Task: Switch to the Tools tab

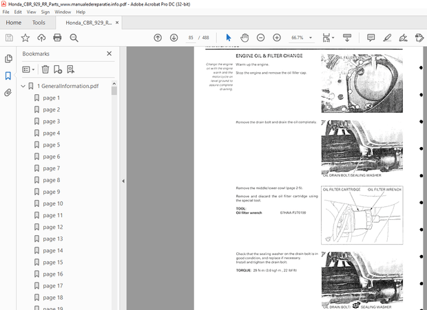Action: tap(39, 23)
